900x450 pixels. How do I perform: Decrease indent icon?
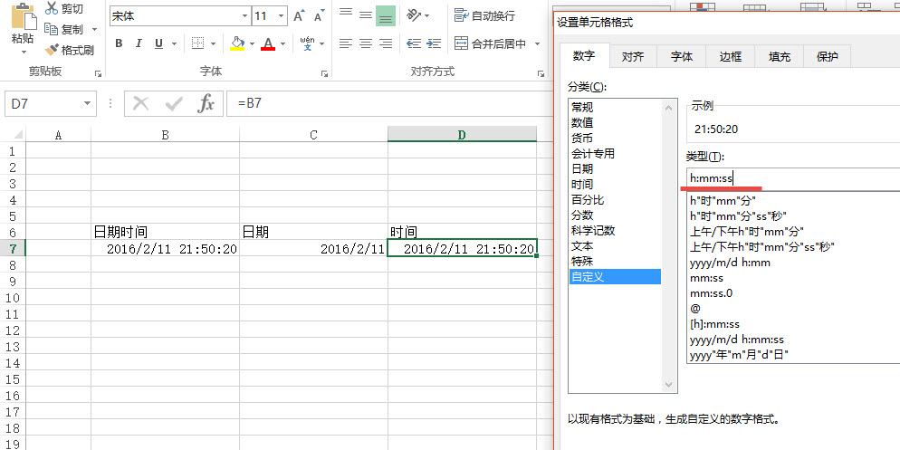click(x=413, y=43)
